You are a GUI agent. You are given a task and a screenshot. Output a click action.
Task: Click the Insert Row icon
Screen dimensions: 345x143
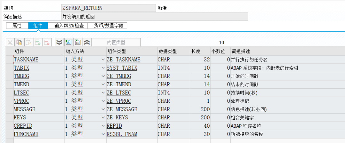click(x=38, y=42)
